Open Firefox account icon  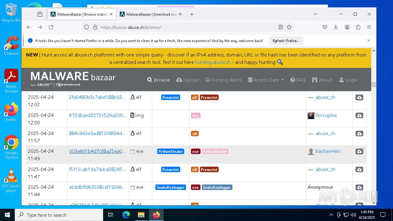pos(347,27)
